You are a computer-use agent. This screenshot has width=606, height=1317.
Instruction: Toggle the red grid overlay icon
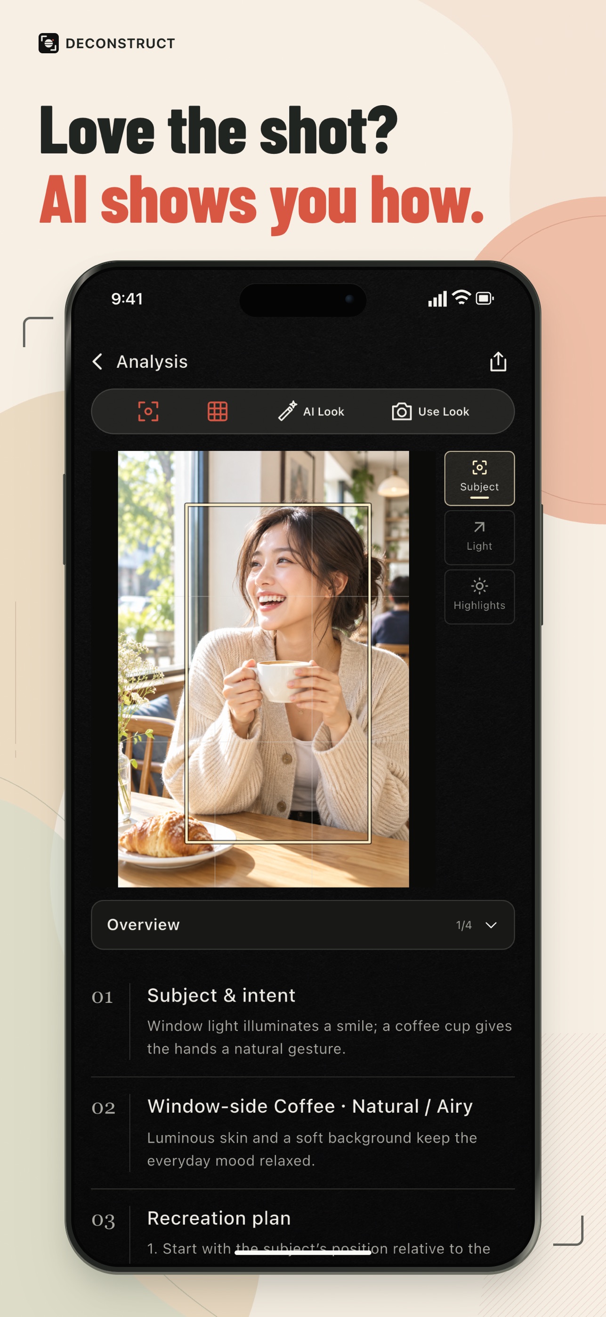(217, 412)
